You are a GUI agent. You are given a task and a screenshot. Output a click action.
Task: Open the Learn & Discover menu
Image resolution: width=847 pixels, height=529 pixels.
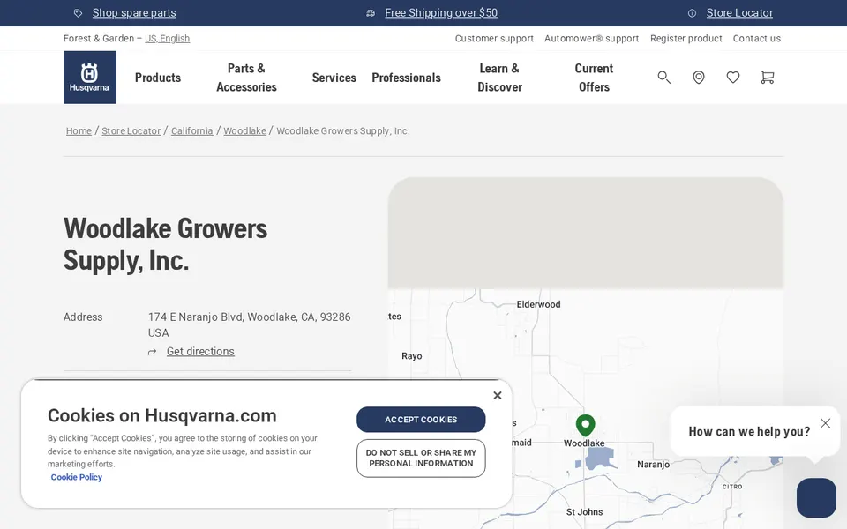coord(499,78)
